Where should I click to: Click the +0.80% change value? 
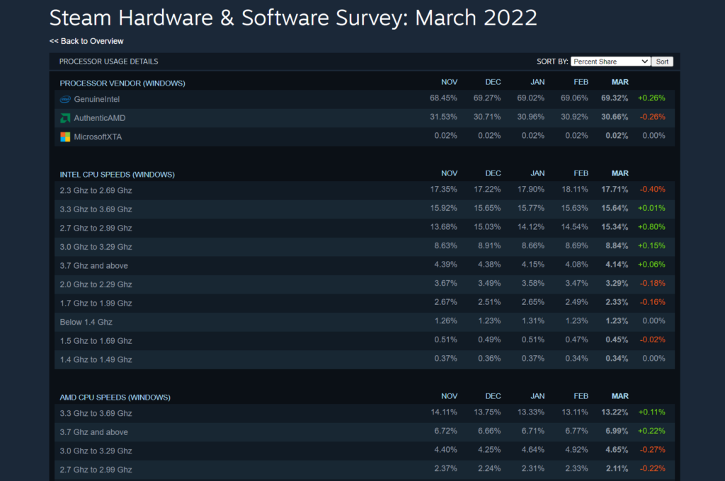[651, 227]
